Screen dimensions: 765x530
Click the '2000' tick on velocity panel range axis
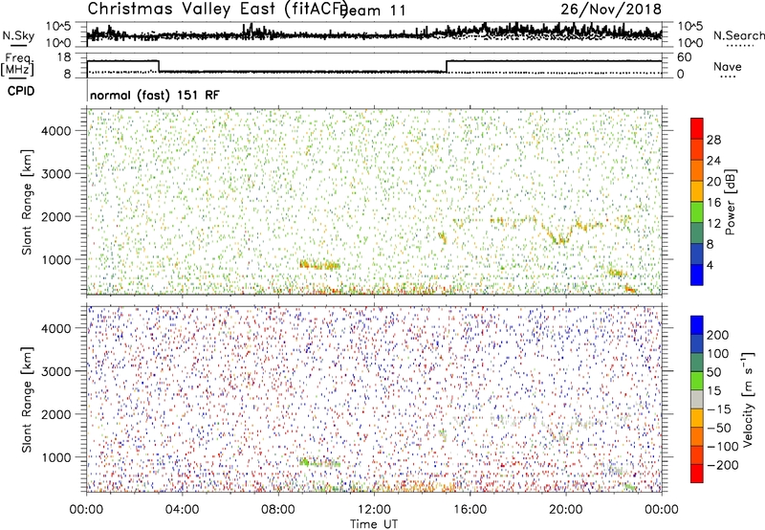[x=55, y=414]
